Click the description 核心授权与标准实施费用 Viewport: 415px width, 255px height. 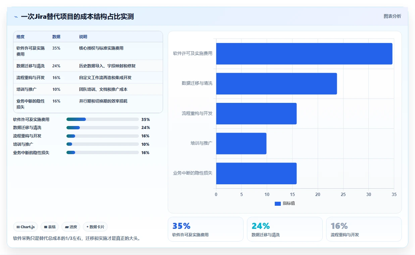[101, 48]
